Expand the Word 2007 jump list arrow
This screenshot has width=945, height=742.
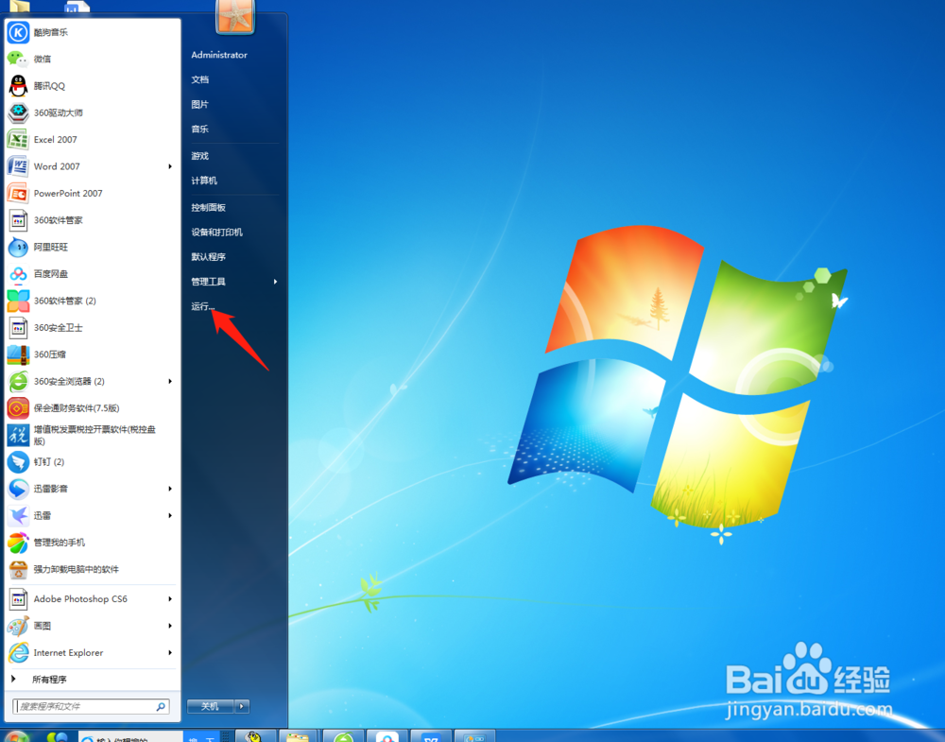[170, 166]
